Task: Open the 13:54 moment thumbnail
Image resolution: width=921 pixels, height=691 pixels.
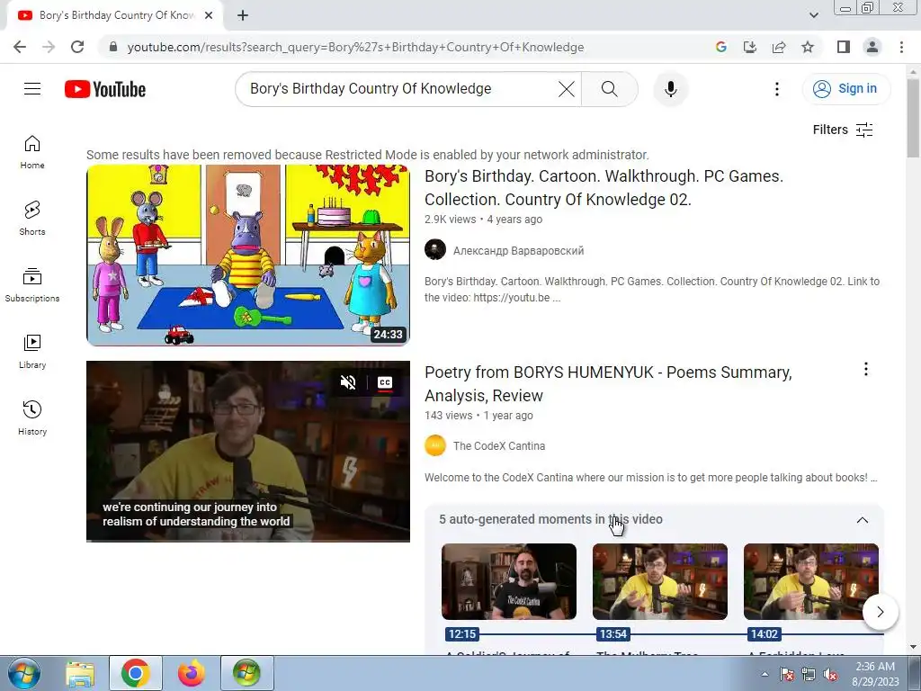Action: tap(659, 582)
